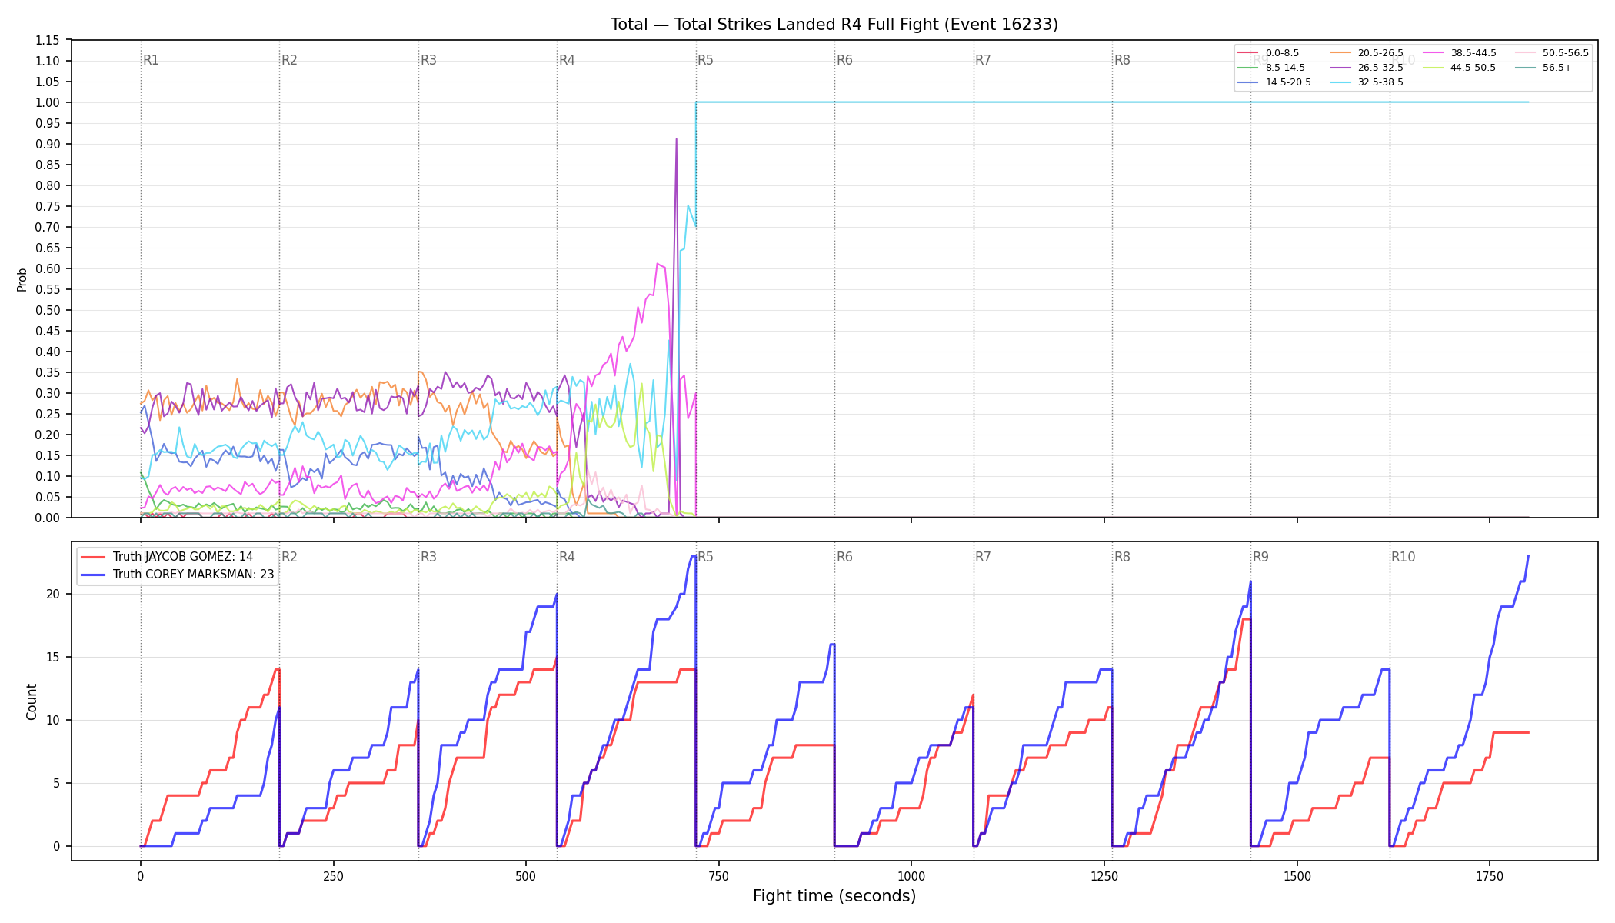The image size is (1615, 923).
Task: Click the R1 round marker in top chart
Action: [151, 60]
